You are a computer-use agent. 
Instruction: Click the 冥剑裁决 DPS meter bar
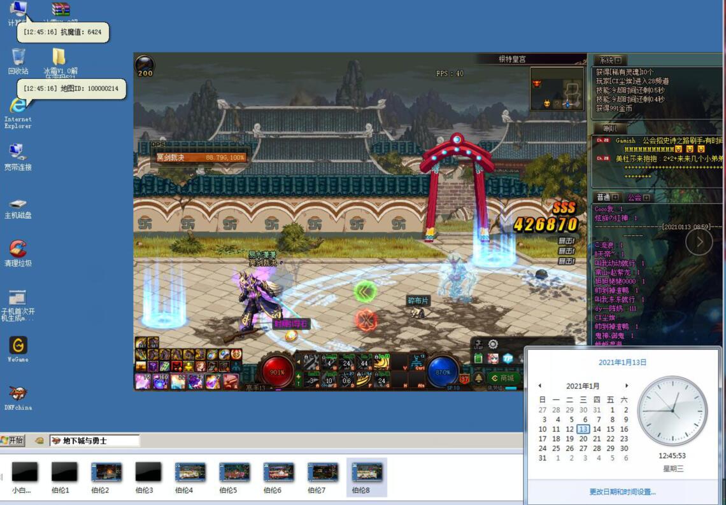(x=200, y=158)
